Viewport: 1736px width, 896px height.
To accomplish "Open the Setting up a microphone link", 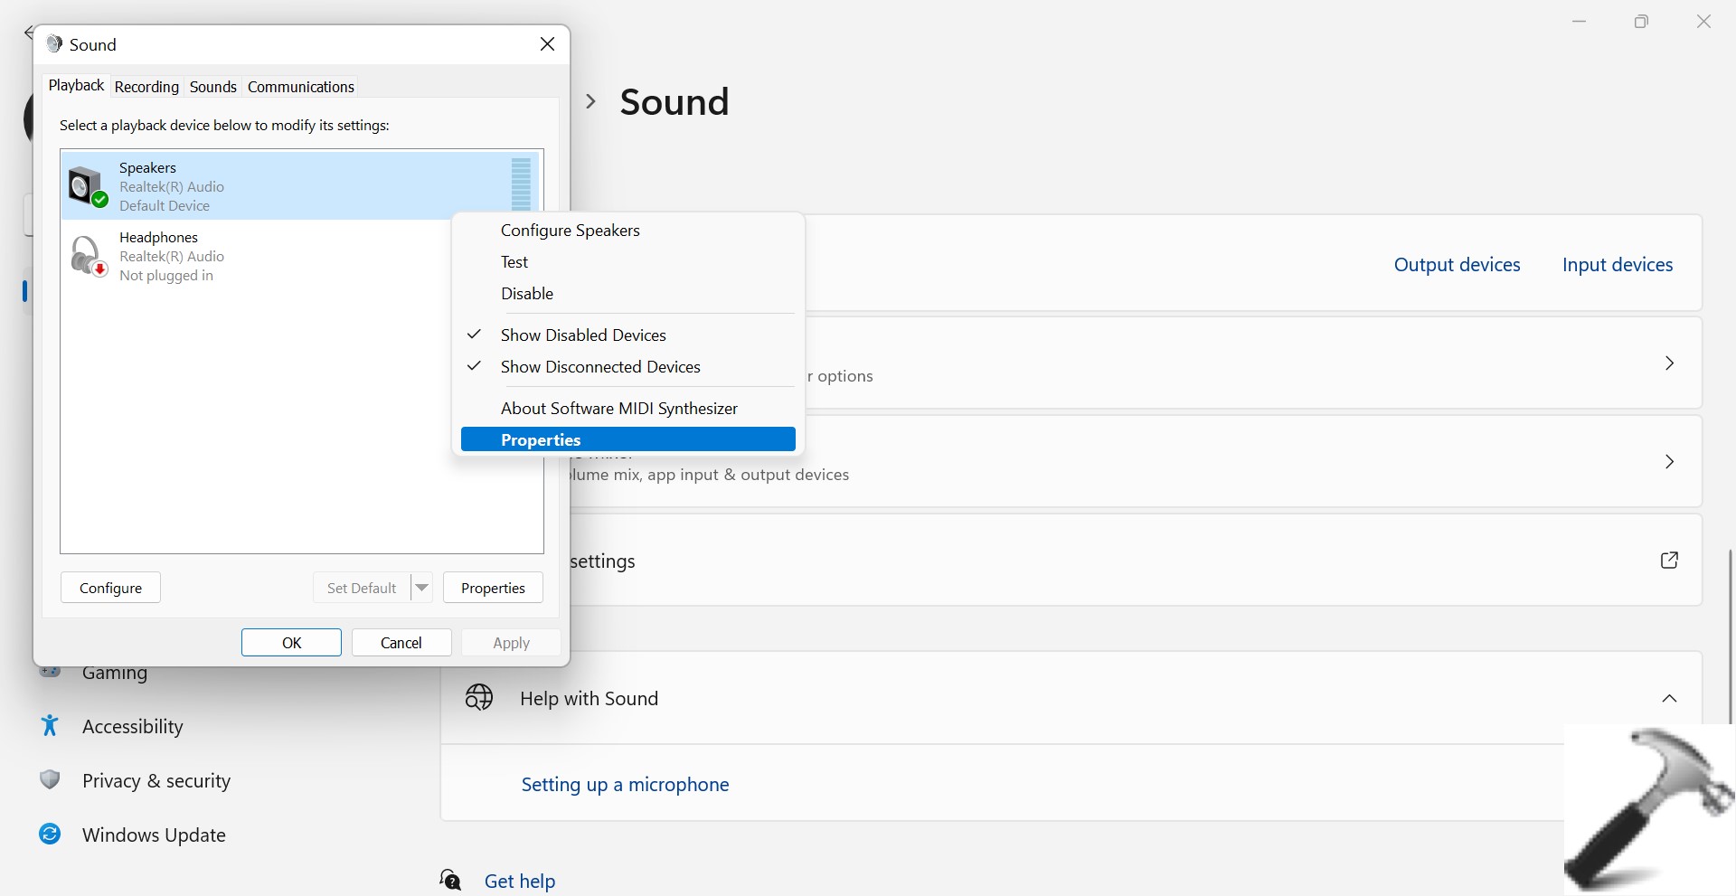I will coord(625,785).
